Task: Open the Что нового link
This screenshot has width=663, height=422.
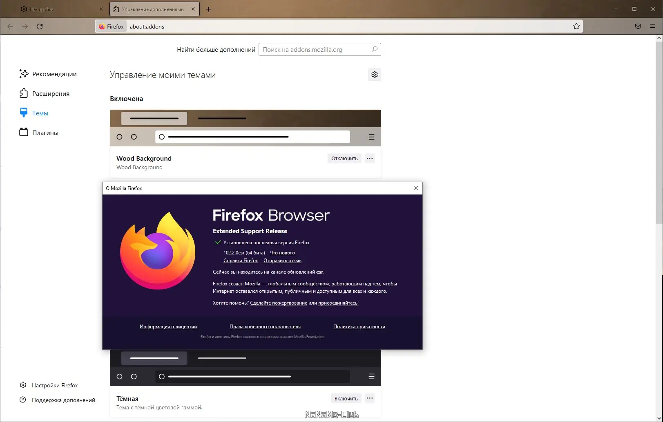Action: [x=282, y=253]
